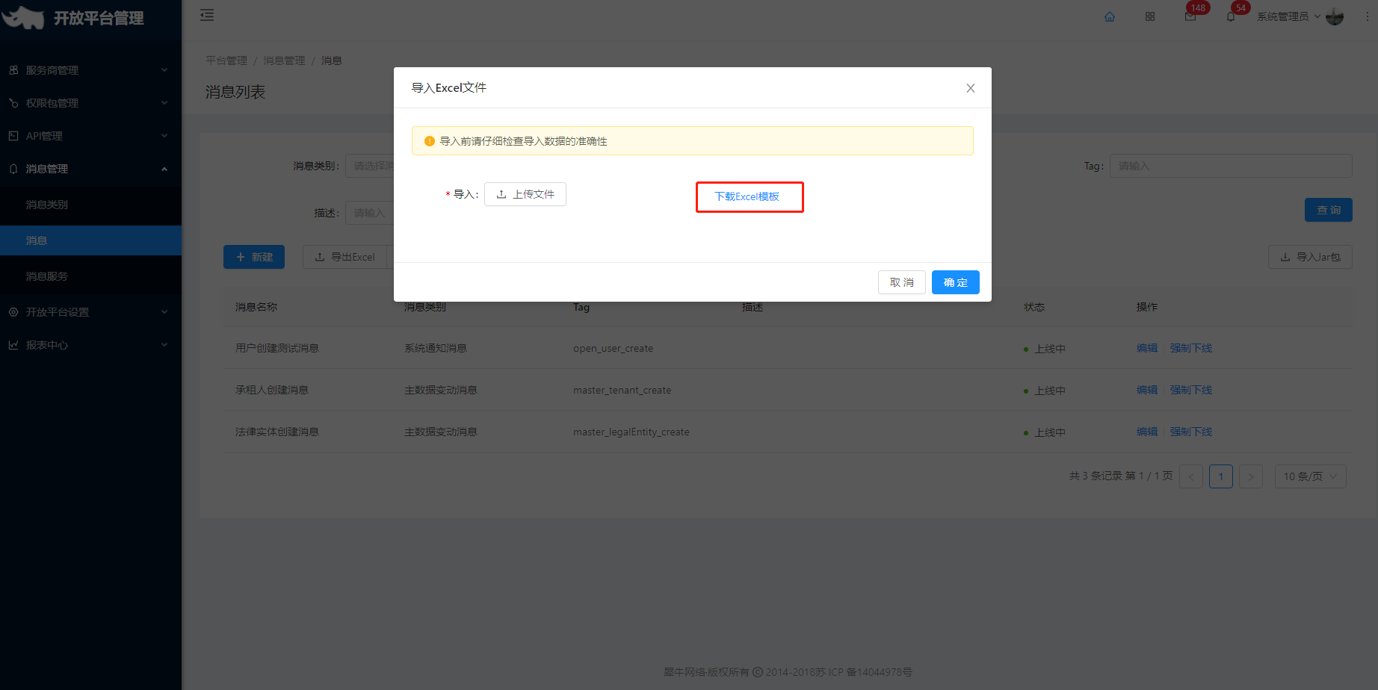Cancel the import dialog
This screenshot has width=1378, height=690.
[902, 282]
